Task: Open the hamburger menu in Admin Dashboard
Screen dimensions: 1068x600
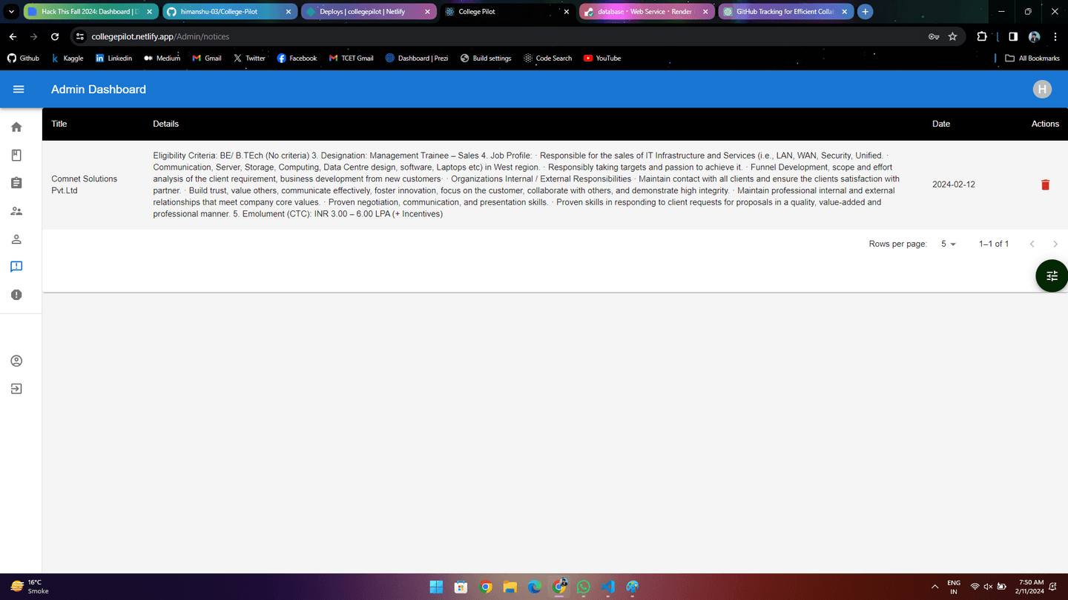Action: click(x=19, y=90)
